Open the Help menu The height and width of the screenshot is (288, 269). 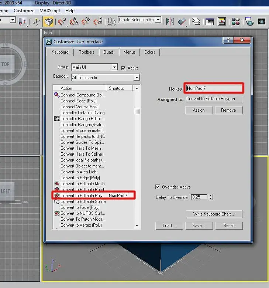70,11
